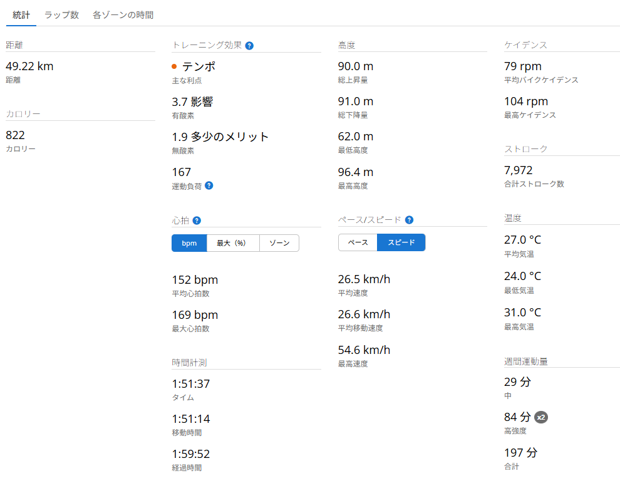Click total intensity 197 分

point(520,452)
